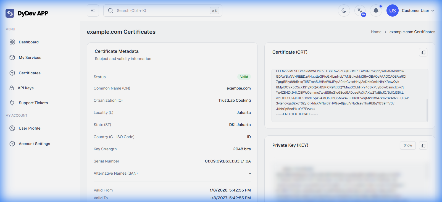Collapse sidebar with hamburger menu button
Viewport: 442px width, 202px height.
93,11
